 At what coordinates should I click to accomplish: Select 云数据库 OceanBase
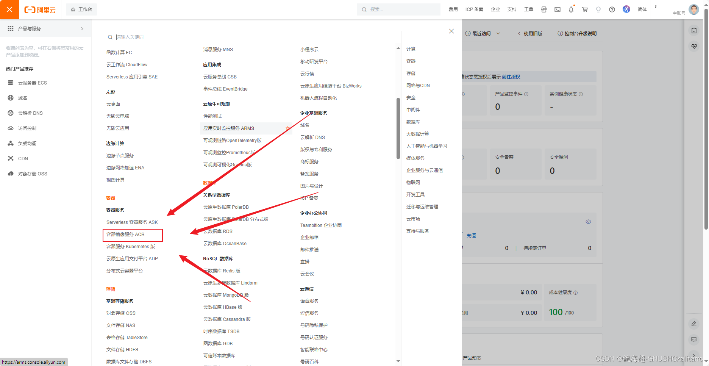(x=225, y=244)
